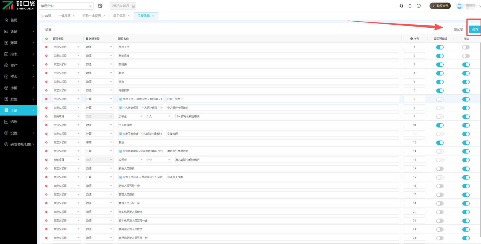Open the 个人 dropdown in row 9

(159, 116)
